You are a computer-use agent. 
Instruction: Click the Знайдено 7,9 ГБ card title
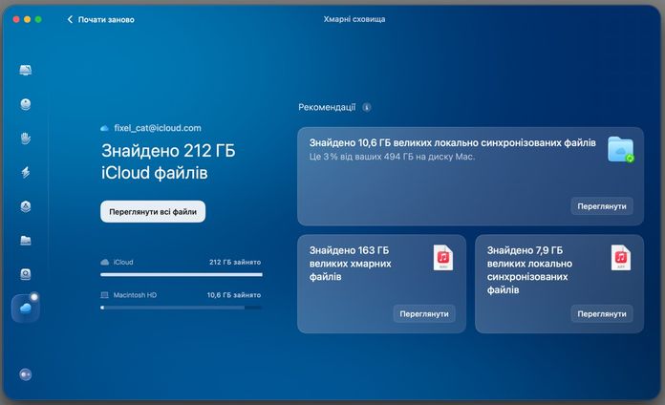[529, 270]
